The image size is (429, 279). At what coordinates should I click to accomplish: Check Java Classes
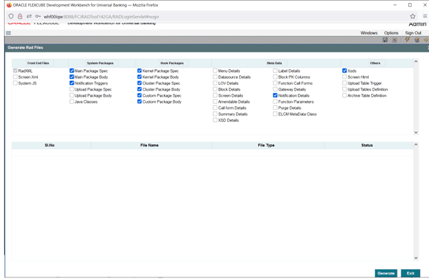point(72,102)
